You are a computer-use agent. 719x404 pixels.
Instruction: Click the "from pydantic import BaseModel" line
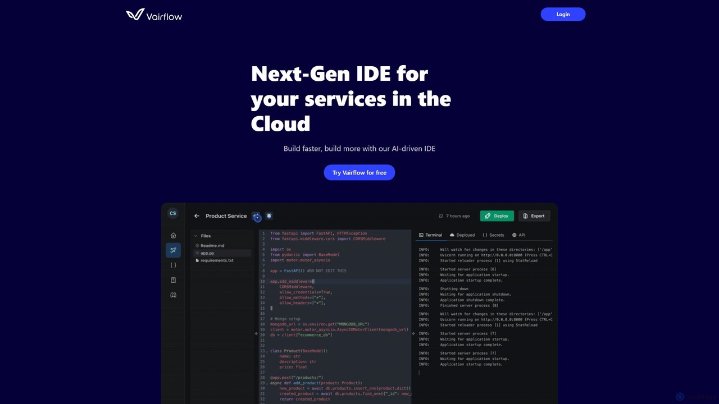coord(304,255)
